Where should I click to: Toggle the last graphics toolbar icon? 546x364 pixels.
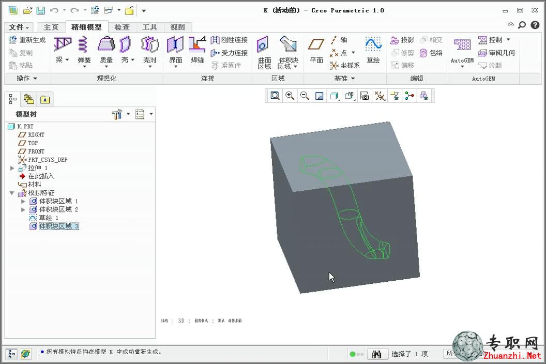tap(424, 96)
